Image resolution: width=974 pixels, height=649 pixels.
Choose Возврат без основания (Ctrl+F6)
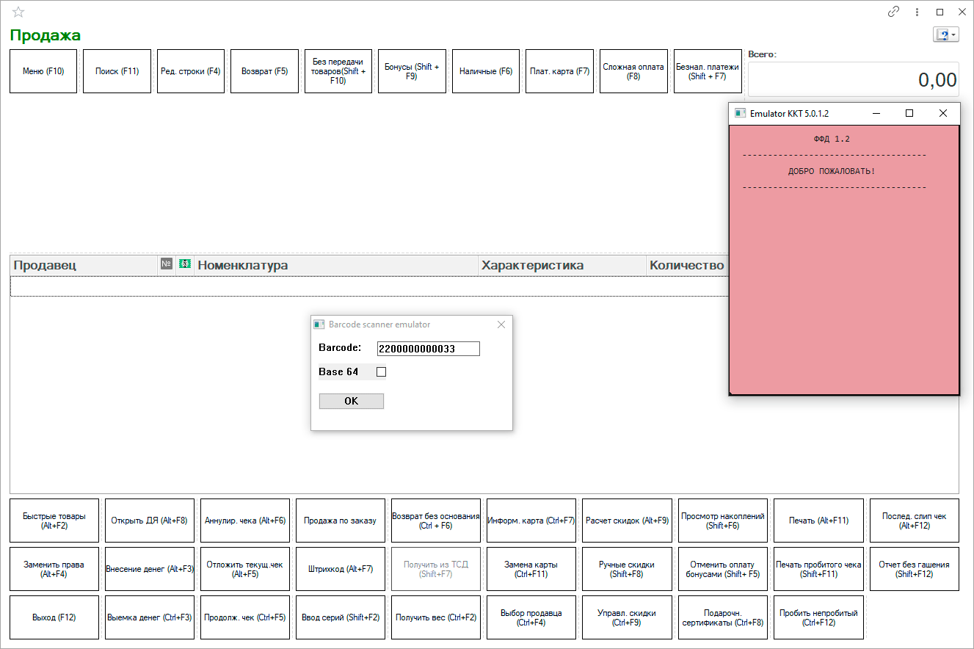[x=436, y=521]
